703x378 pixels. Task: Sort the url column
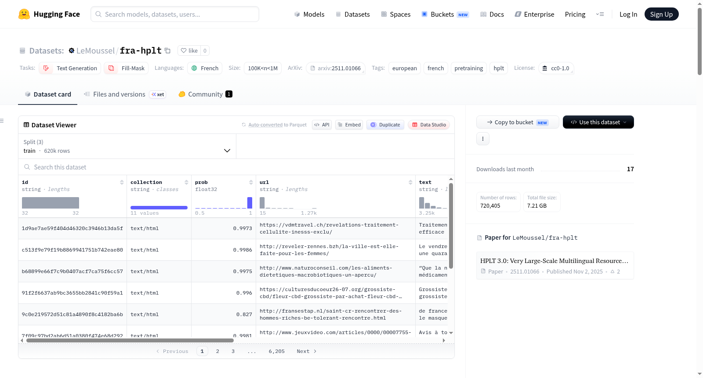tap(410, 182)
